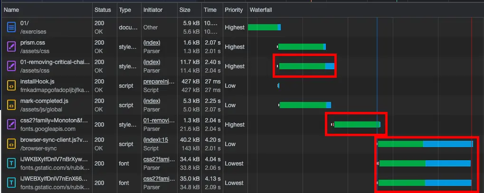Screen dimensions: 484x193
Task: Open the css2?fami… initiator link for iJWEBXyIfDnIV7nEnX66… font
Action: [x=159, y=178]
